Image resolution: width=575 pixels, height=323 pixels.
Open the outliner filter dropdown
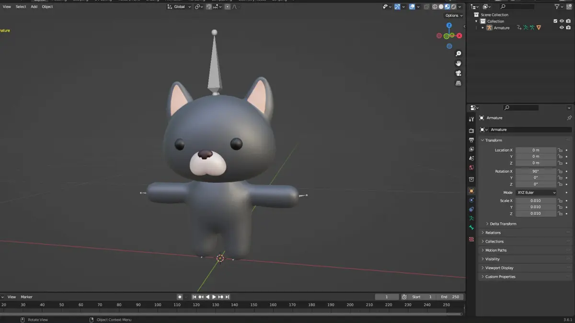559,7
